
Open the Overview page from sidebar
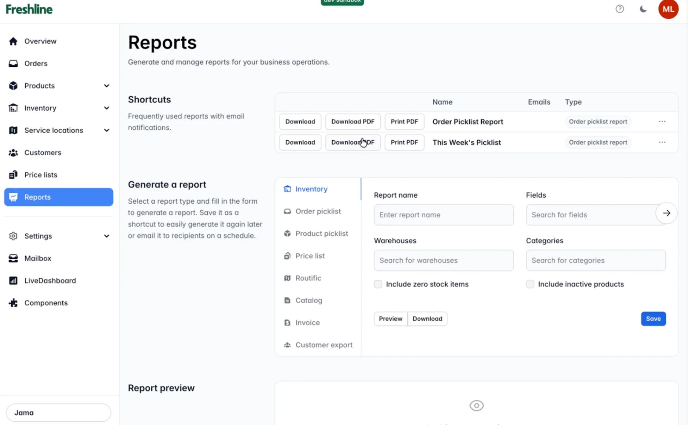pyautogui.click(x=40, y=41)
